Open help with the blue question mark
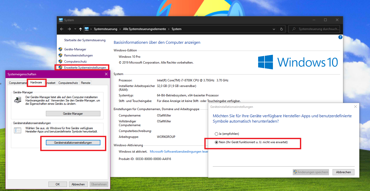370x191 pixels. point(340,37)
